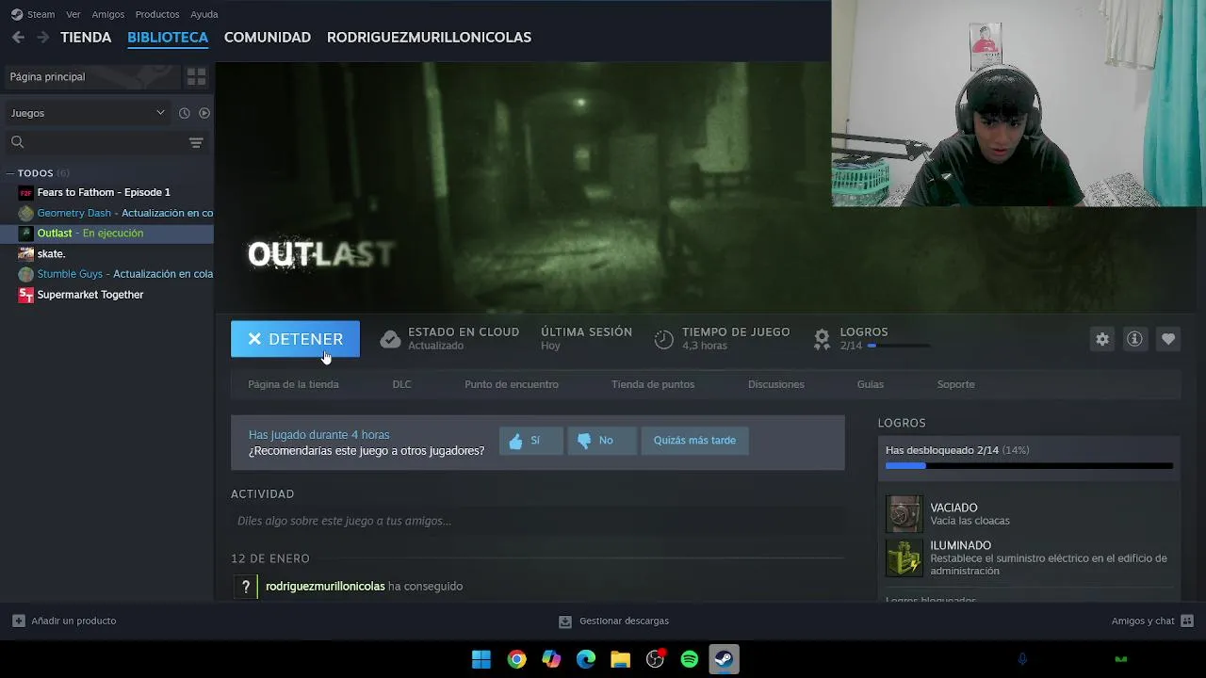The image size is (1206, 678).
Task: Open the DLC link
Action: tap(401, 384)
